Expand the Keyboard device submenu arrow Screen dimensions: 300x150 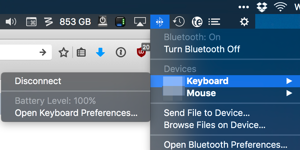tap(289, 81)
